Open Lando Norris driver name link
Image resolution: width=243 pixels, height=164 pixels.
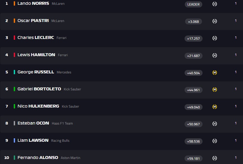click(x=33, y=3)
